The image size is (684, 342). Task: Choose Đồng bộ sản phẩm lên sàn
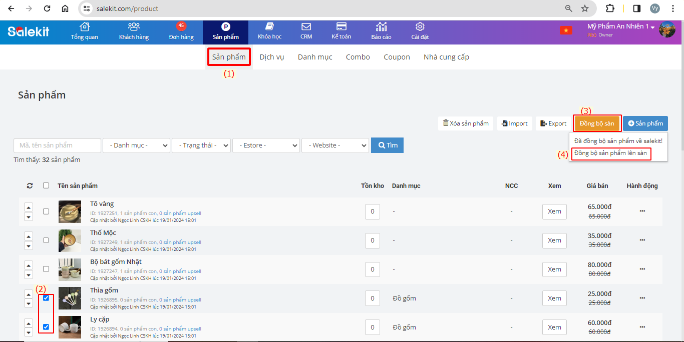point(611,153)
